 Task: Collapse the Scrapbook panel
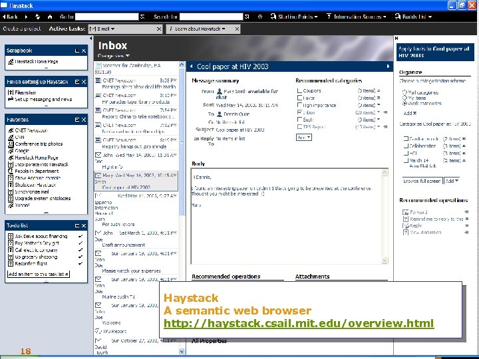77,51
